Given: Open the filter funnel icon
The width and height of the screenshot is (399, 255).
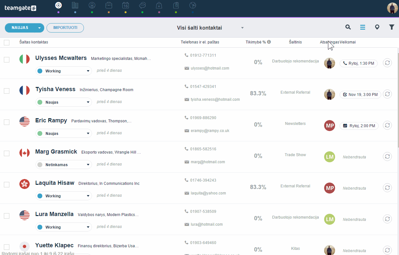Looking at the screenshot, I should tap(392, 27).
